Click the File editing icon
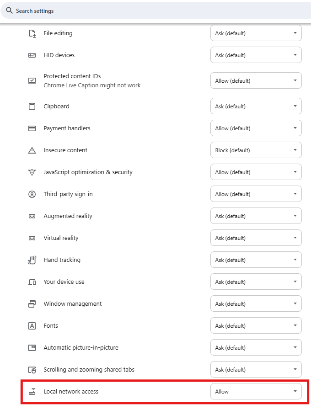This screenshot has width=311, height=415. pos(32,33)
